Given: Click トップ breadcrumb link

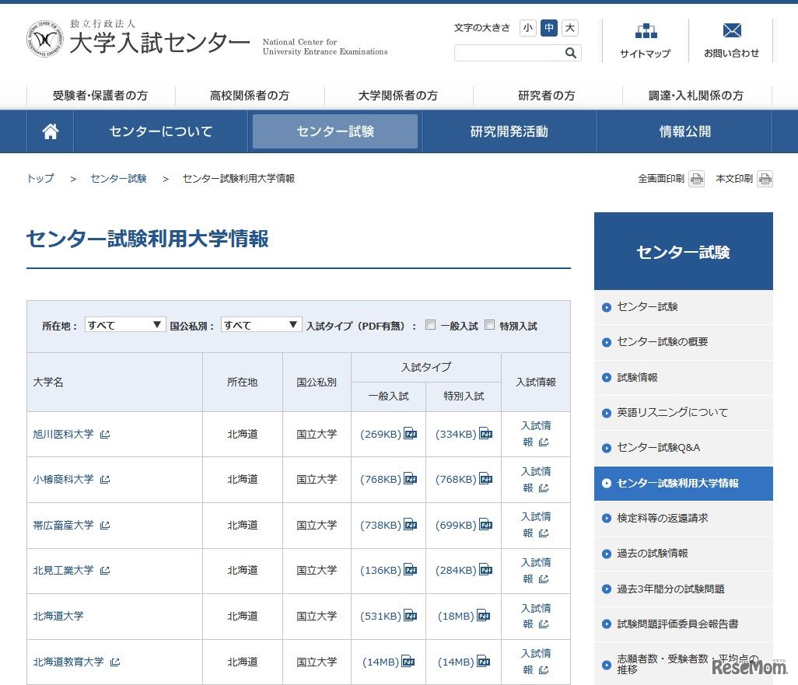Looking at the screenshot, I should click(x=40, y=179).
